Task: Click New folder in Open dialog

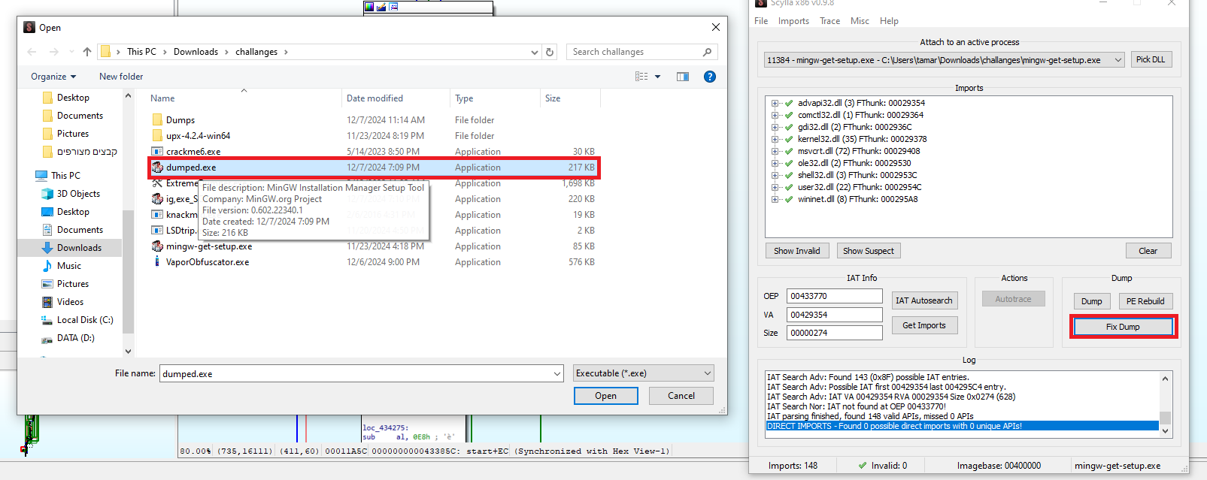Action: click(x=121, y=77)
